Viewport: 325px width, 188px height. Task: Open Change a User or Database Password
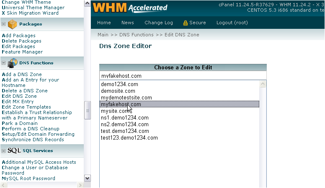pyautogui.click(x=35, y=170)
